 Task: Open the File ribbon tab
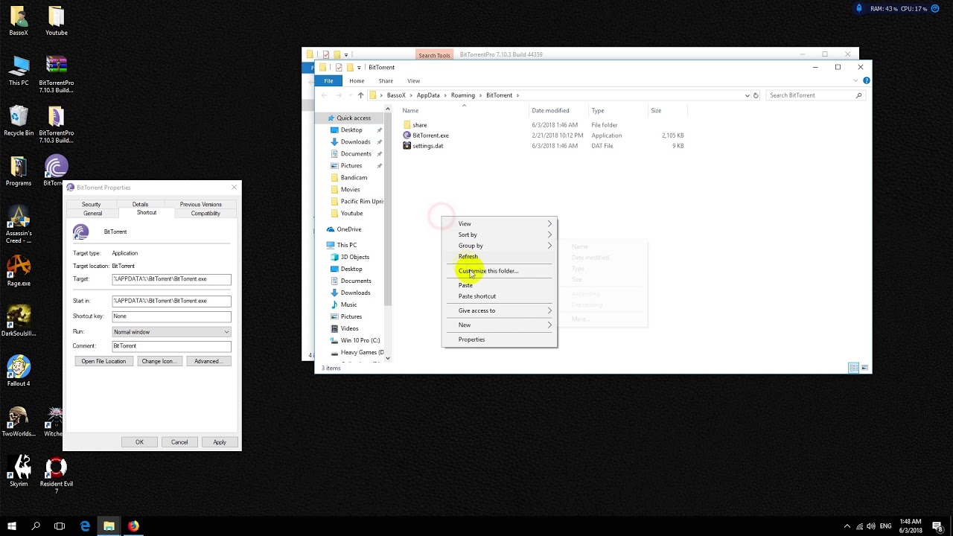(x=328, y=80)
